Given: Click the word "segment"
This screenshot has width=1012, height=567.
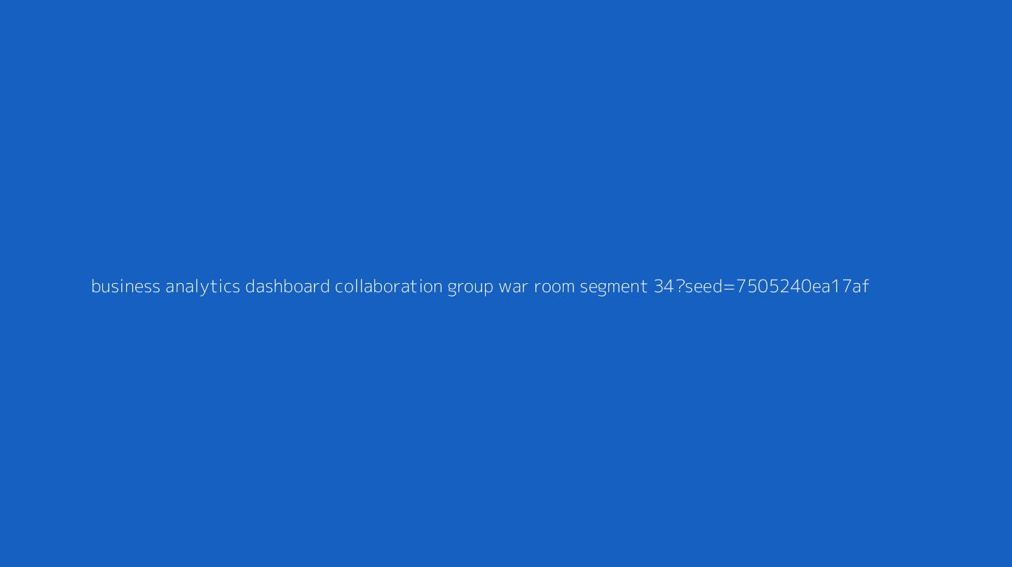Looking at the screenshot, I should point(613,287).
